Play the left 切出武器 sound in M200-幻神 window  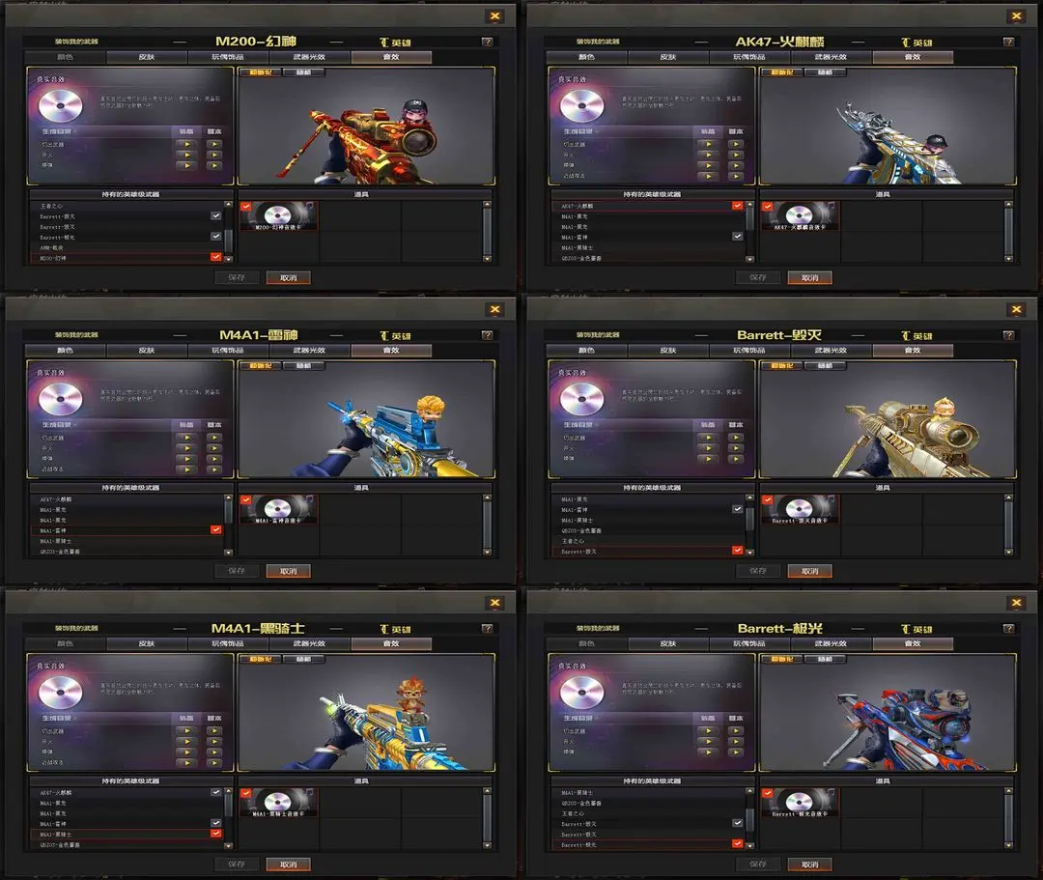click(x=187, y=144)
